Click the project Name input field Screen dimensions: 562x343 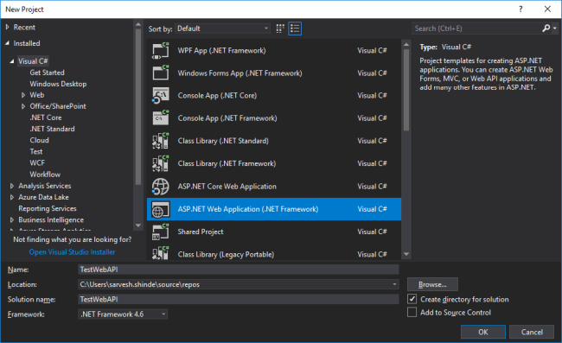[239, 270]
